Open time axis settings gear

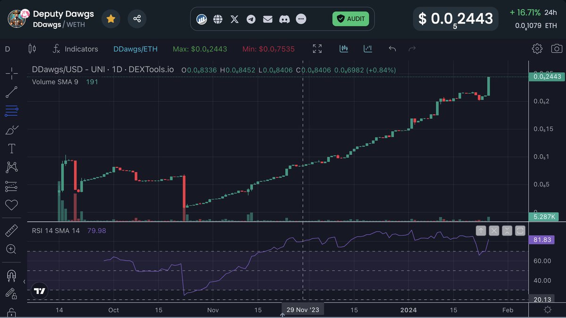click(548, 310)
